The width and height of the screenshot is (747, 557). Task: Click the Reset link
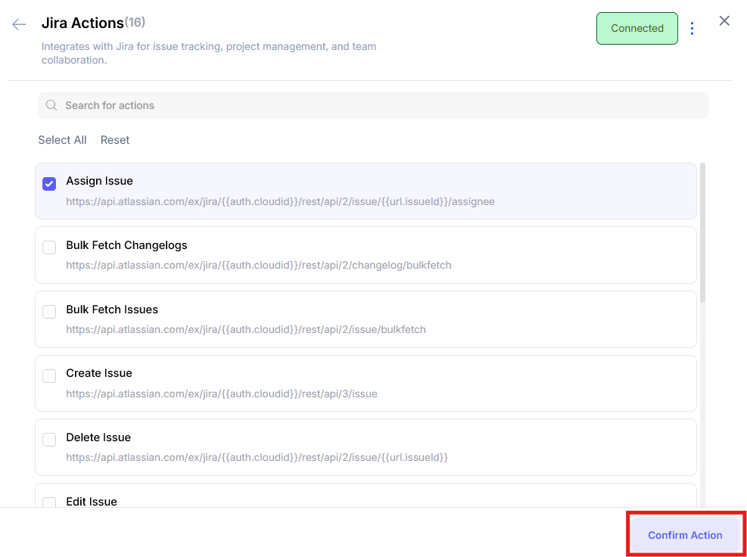[115, 140]
